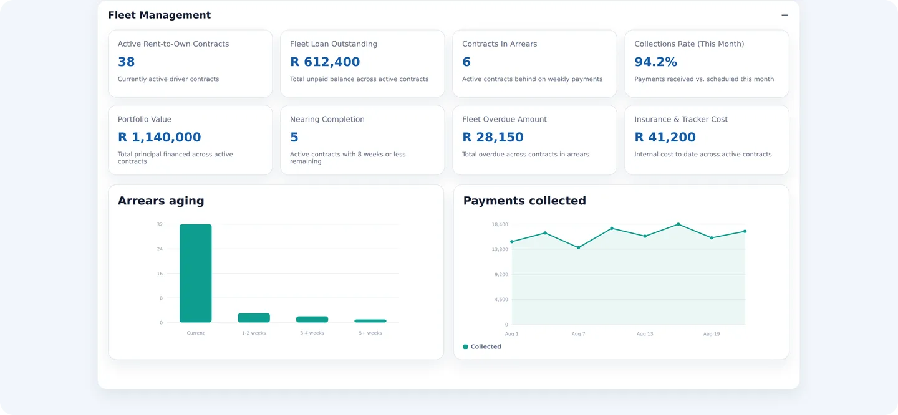Screen dimensions: 898x415
Task: Click the 1-2 weeks arrears bar
Action: tap(254, 318)
